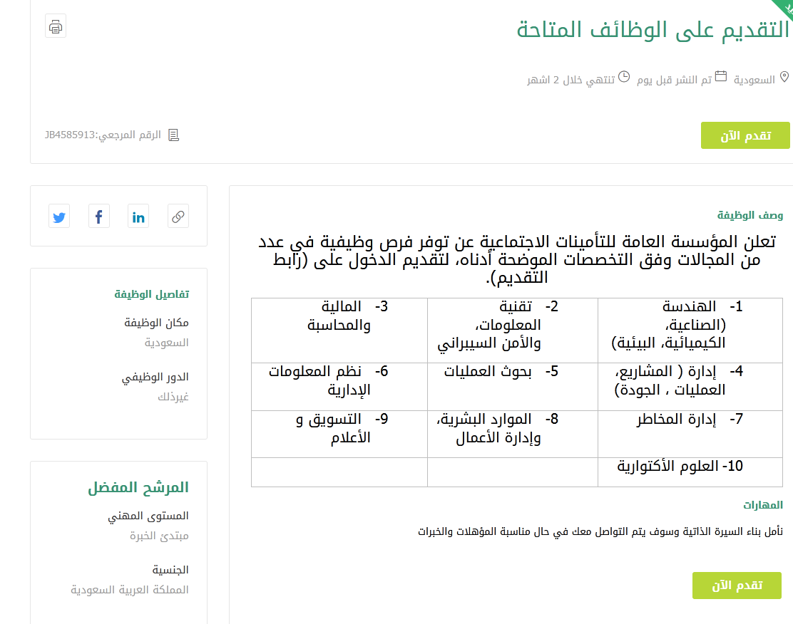Click calendar icon near تم النشر قبل يوم

[x=721, y=76]
